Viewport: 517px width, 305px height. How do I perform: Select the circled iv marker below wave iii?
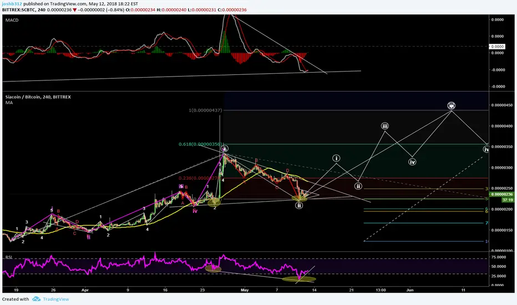412,162
